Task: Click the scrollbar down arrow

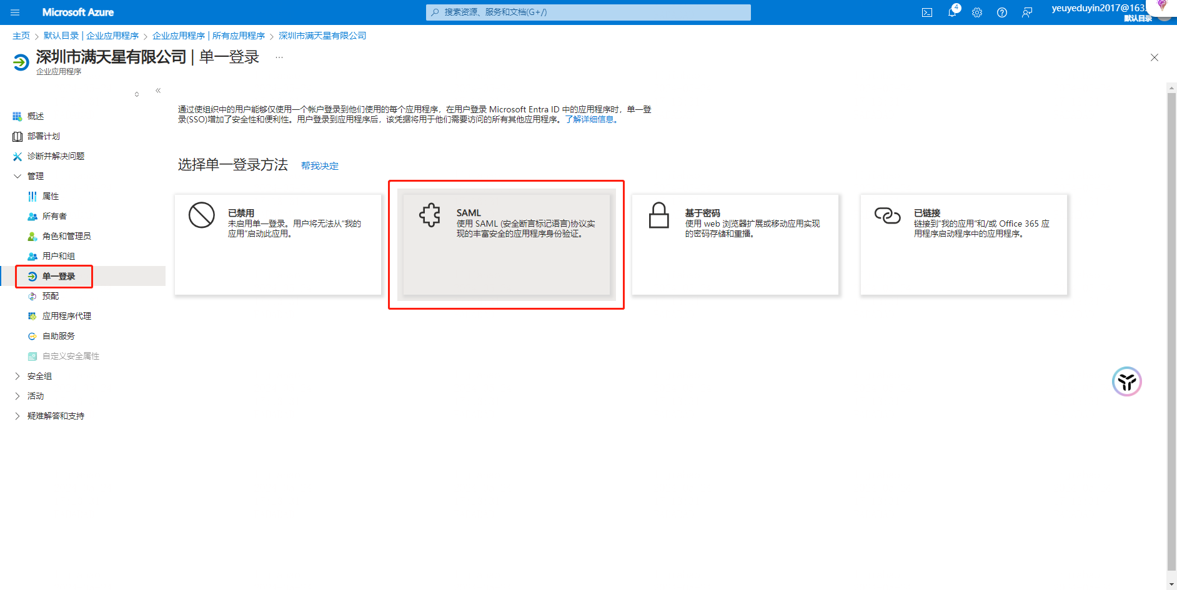Action: point(1171,584)
